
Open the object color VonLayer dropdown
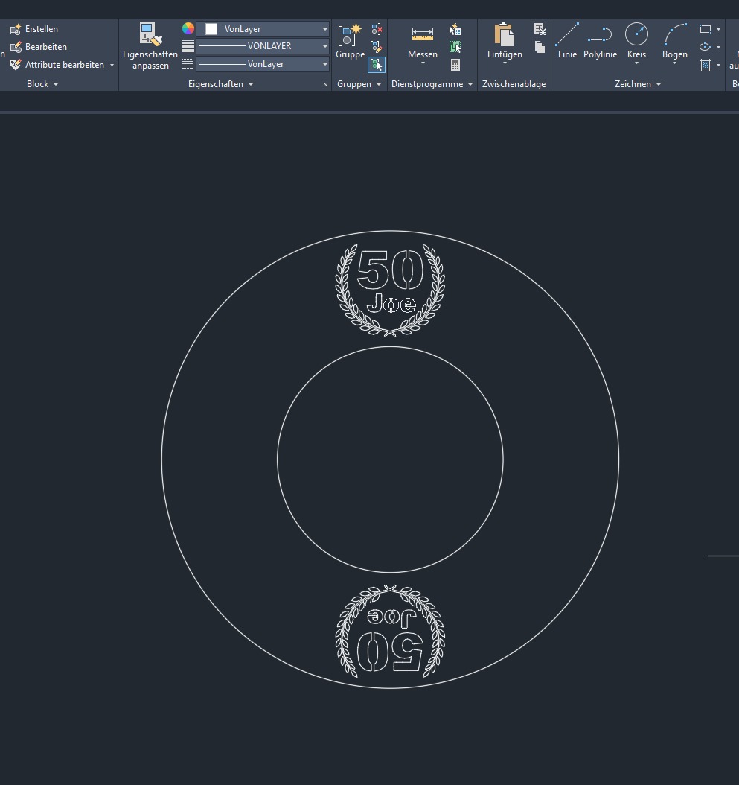coord(325,29)
